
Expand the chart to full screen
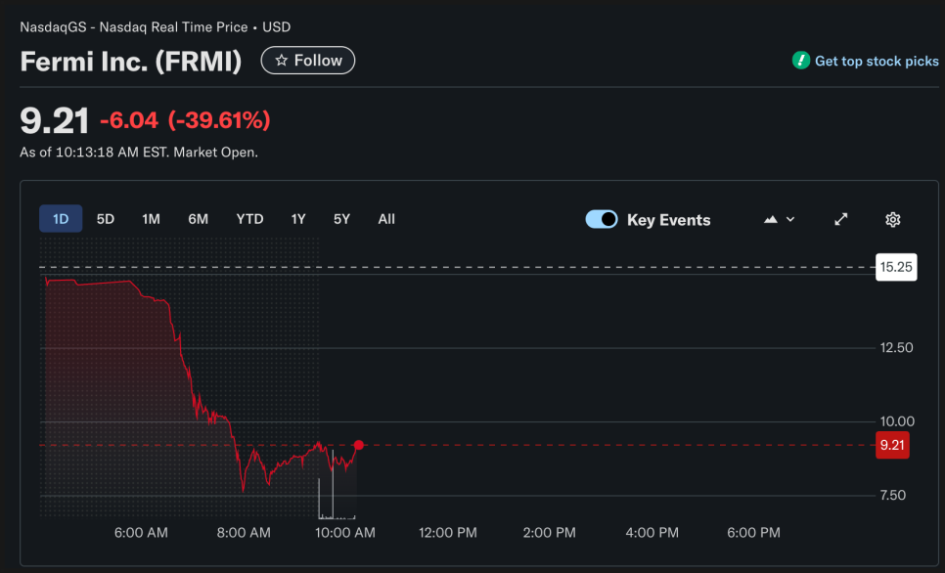pyautogui.click(x=840, y=220)
